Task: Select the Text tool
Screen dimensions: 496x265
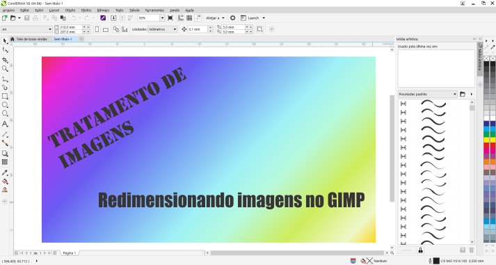Action: 5,124
